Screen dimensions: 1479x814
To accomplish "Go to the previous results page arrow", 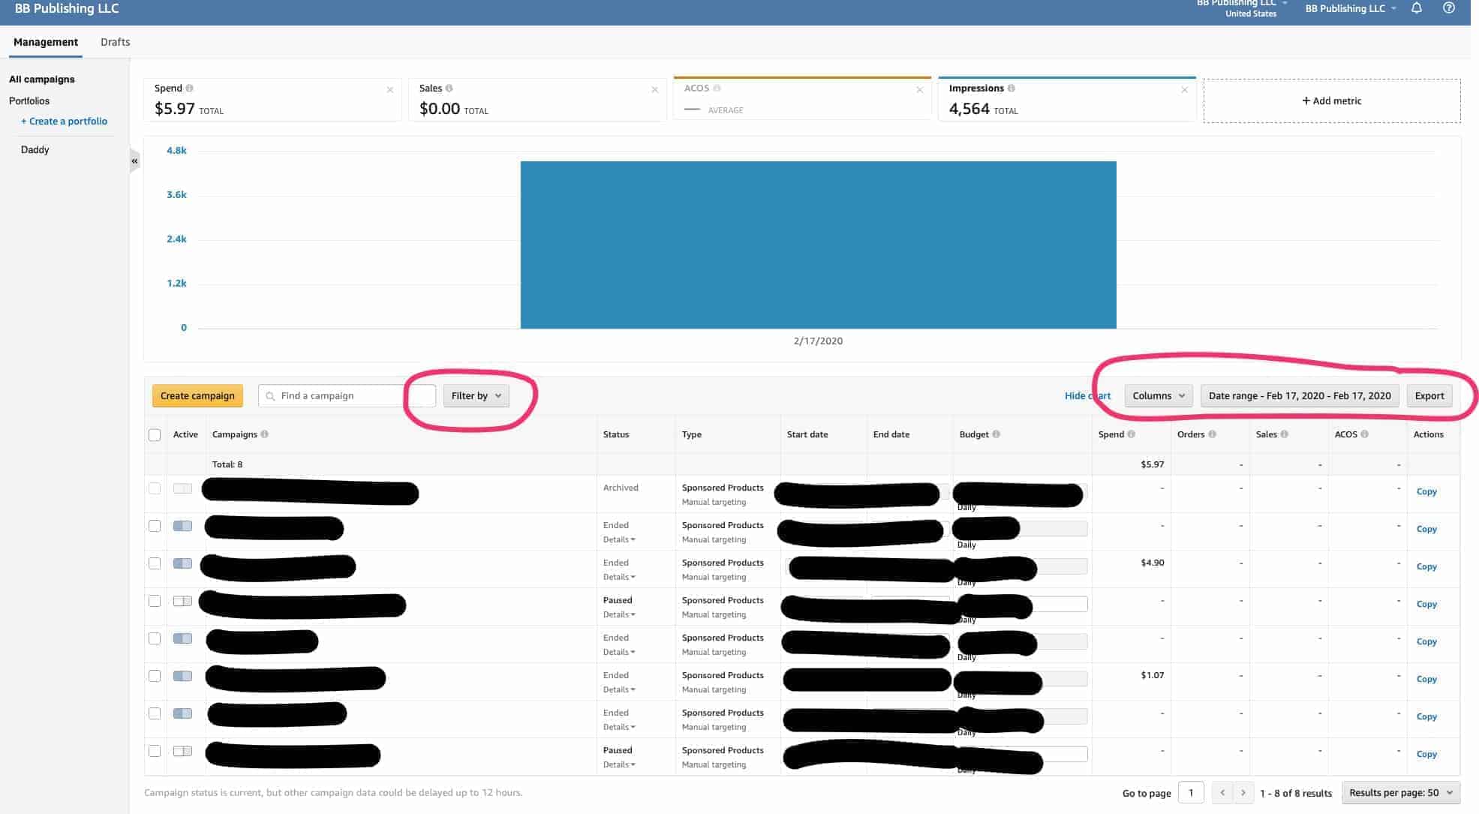I will tap(1222, 792).
